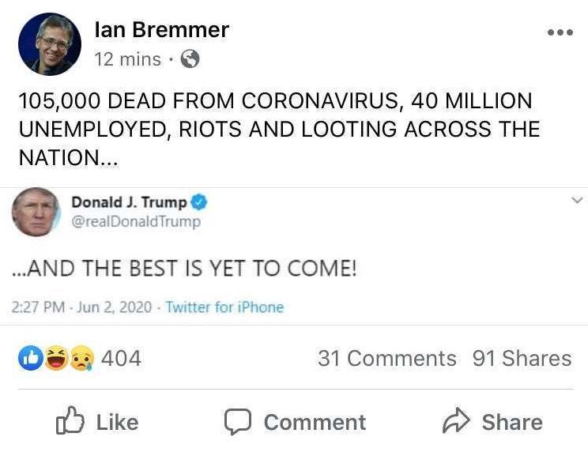Image resolution: width=588 pixels, height=452 pixels.
Task: Click the blue verified badge on tweet
Action: tap(201, 202)
